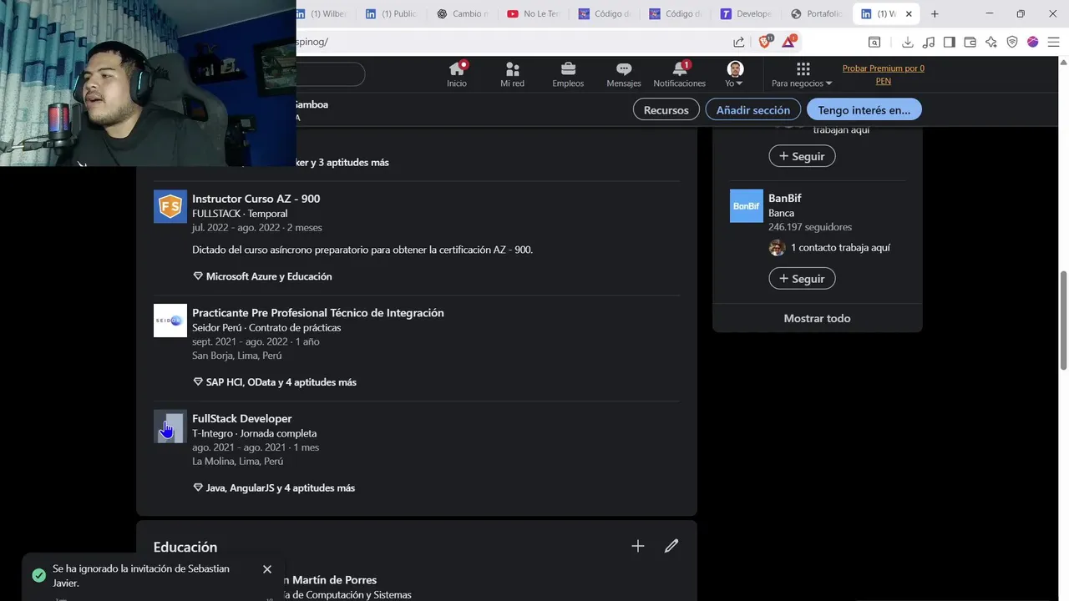
Task: Click Probar Premium por 0 PEN link
Action: (x=884, y=74)
